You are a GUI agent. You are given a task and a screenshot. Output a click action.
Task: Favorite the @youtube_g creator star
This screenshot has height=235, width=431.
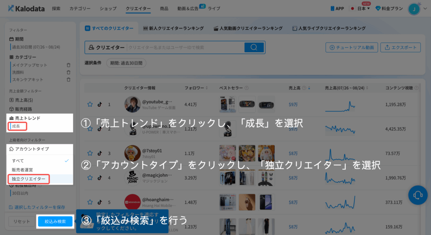point(90,104)
